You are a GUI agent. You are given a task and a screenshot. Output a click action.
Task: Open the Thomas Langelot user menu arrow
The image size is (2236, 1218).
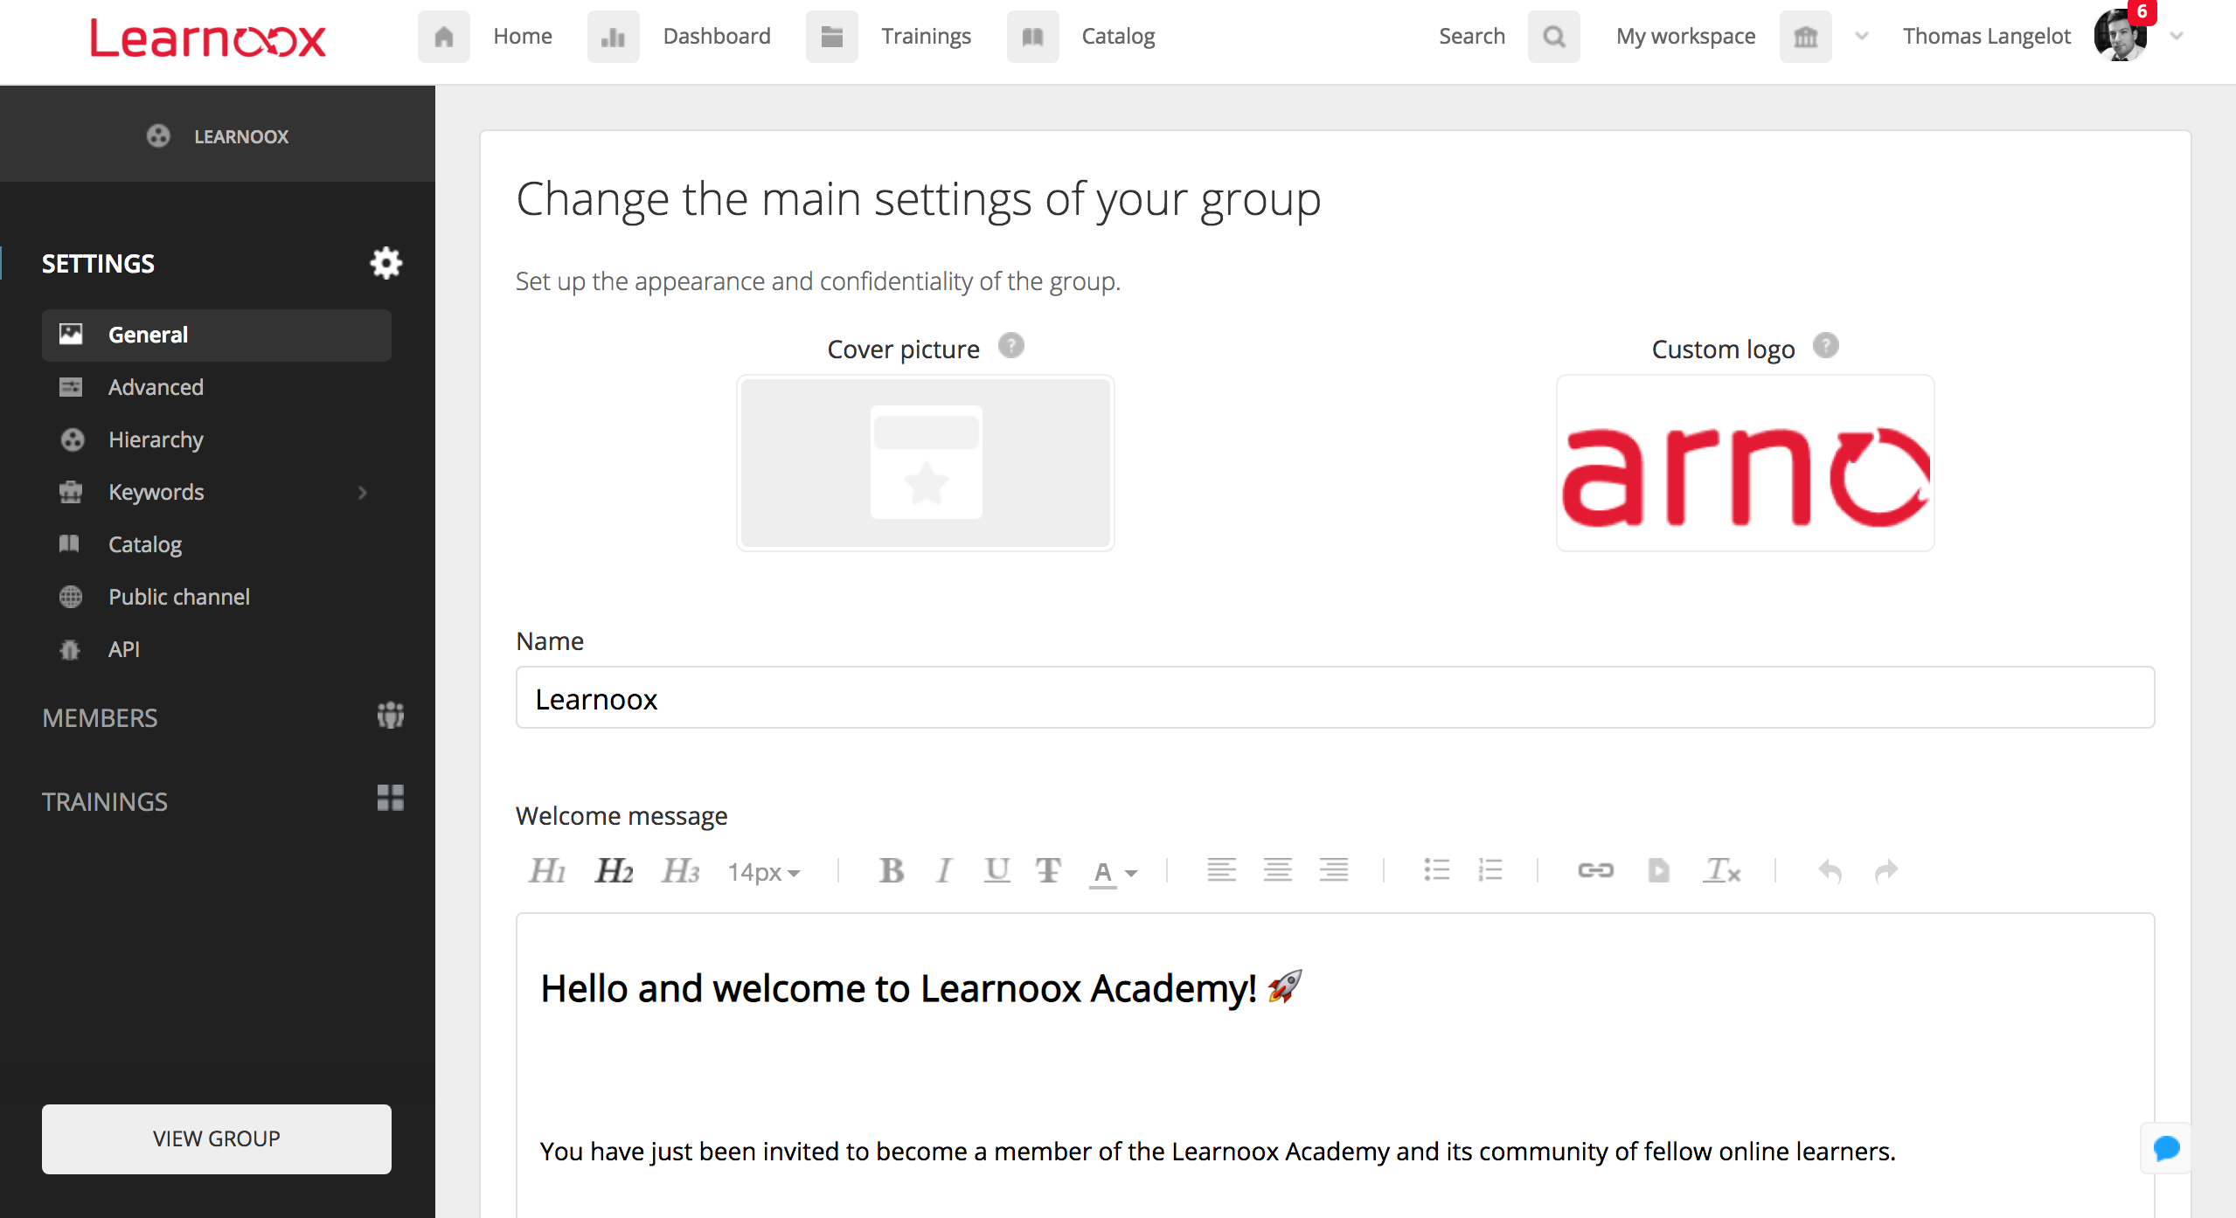click(x=2177, y=36)
